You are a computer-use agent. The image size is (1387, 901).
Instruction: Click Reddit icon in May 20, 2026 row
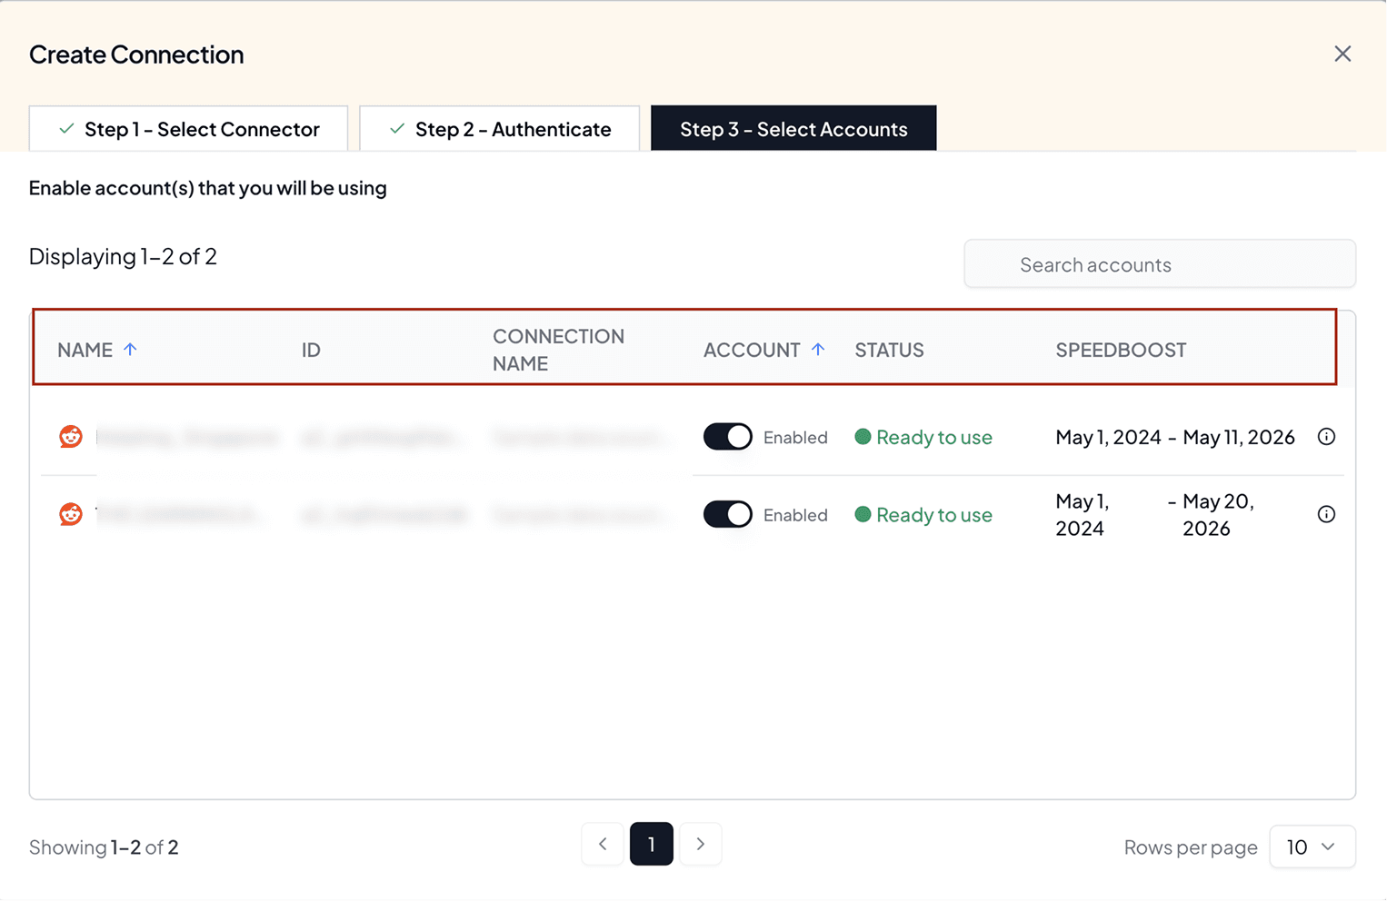pyautogui.click(x=71, y=514)
